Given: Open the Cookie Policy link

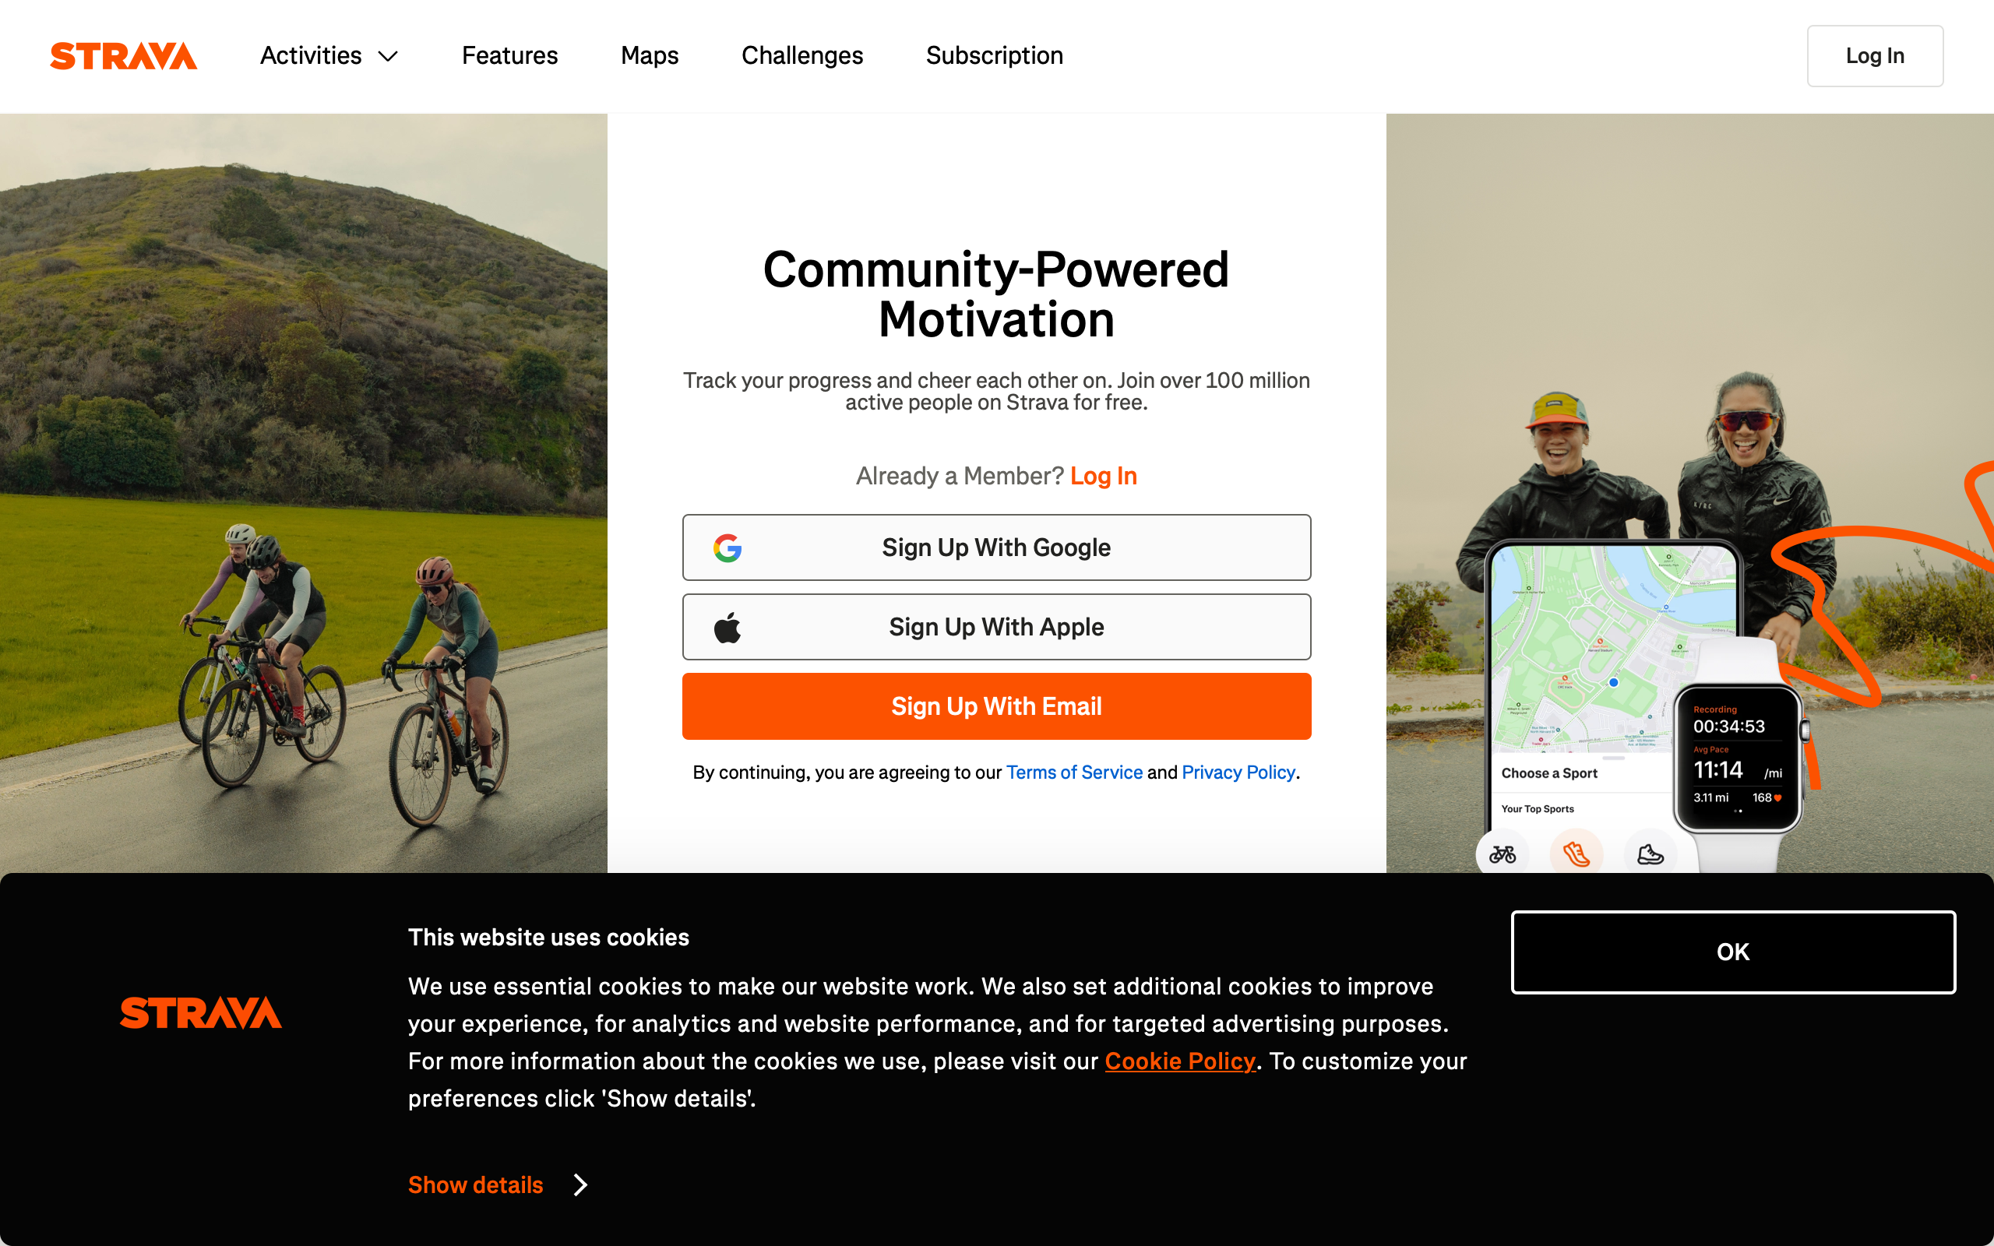Looking at the screenshot, I should pyautogui.click(x=1180, y=1061).
